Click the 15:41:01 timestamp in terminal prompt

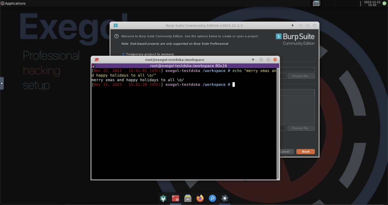click(138, 71)
